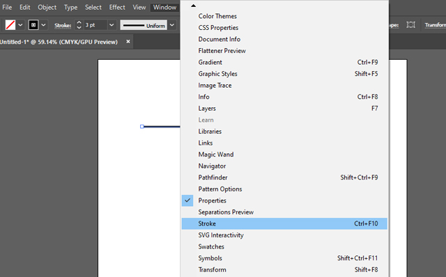Screen dimensions: 446x277
Task: Open Flattener Preview panel
Action: [284, 51]
